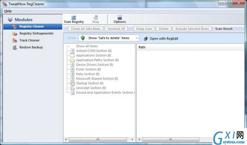The width and height of the screenshot is (247, 145).
Task: Click the Open with RegEdit label
Action: [164, 38]
